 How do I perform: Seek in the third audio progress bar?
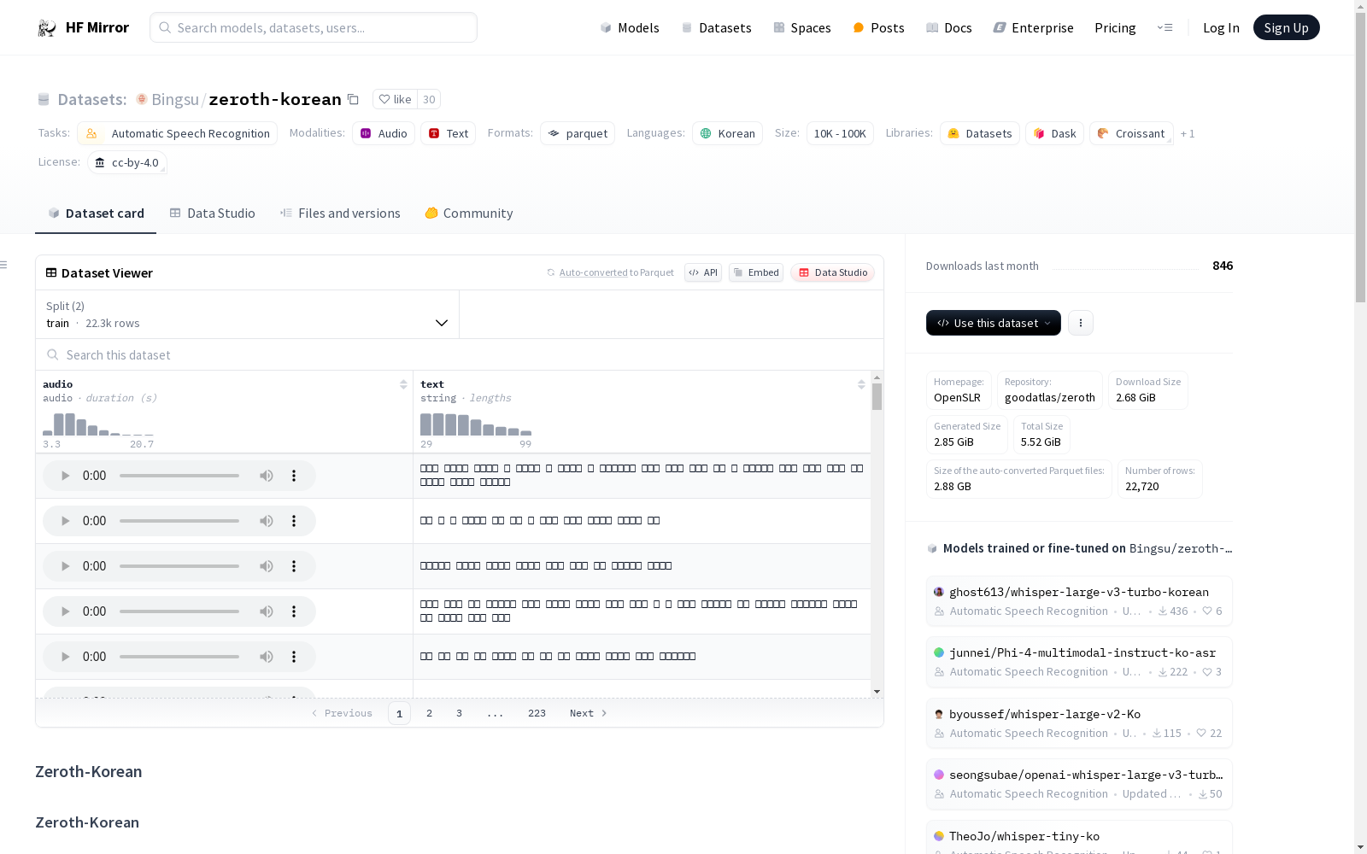[x=179, y=566]
